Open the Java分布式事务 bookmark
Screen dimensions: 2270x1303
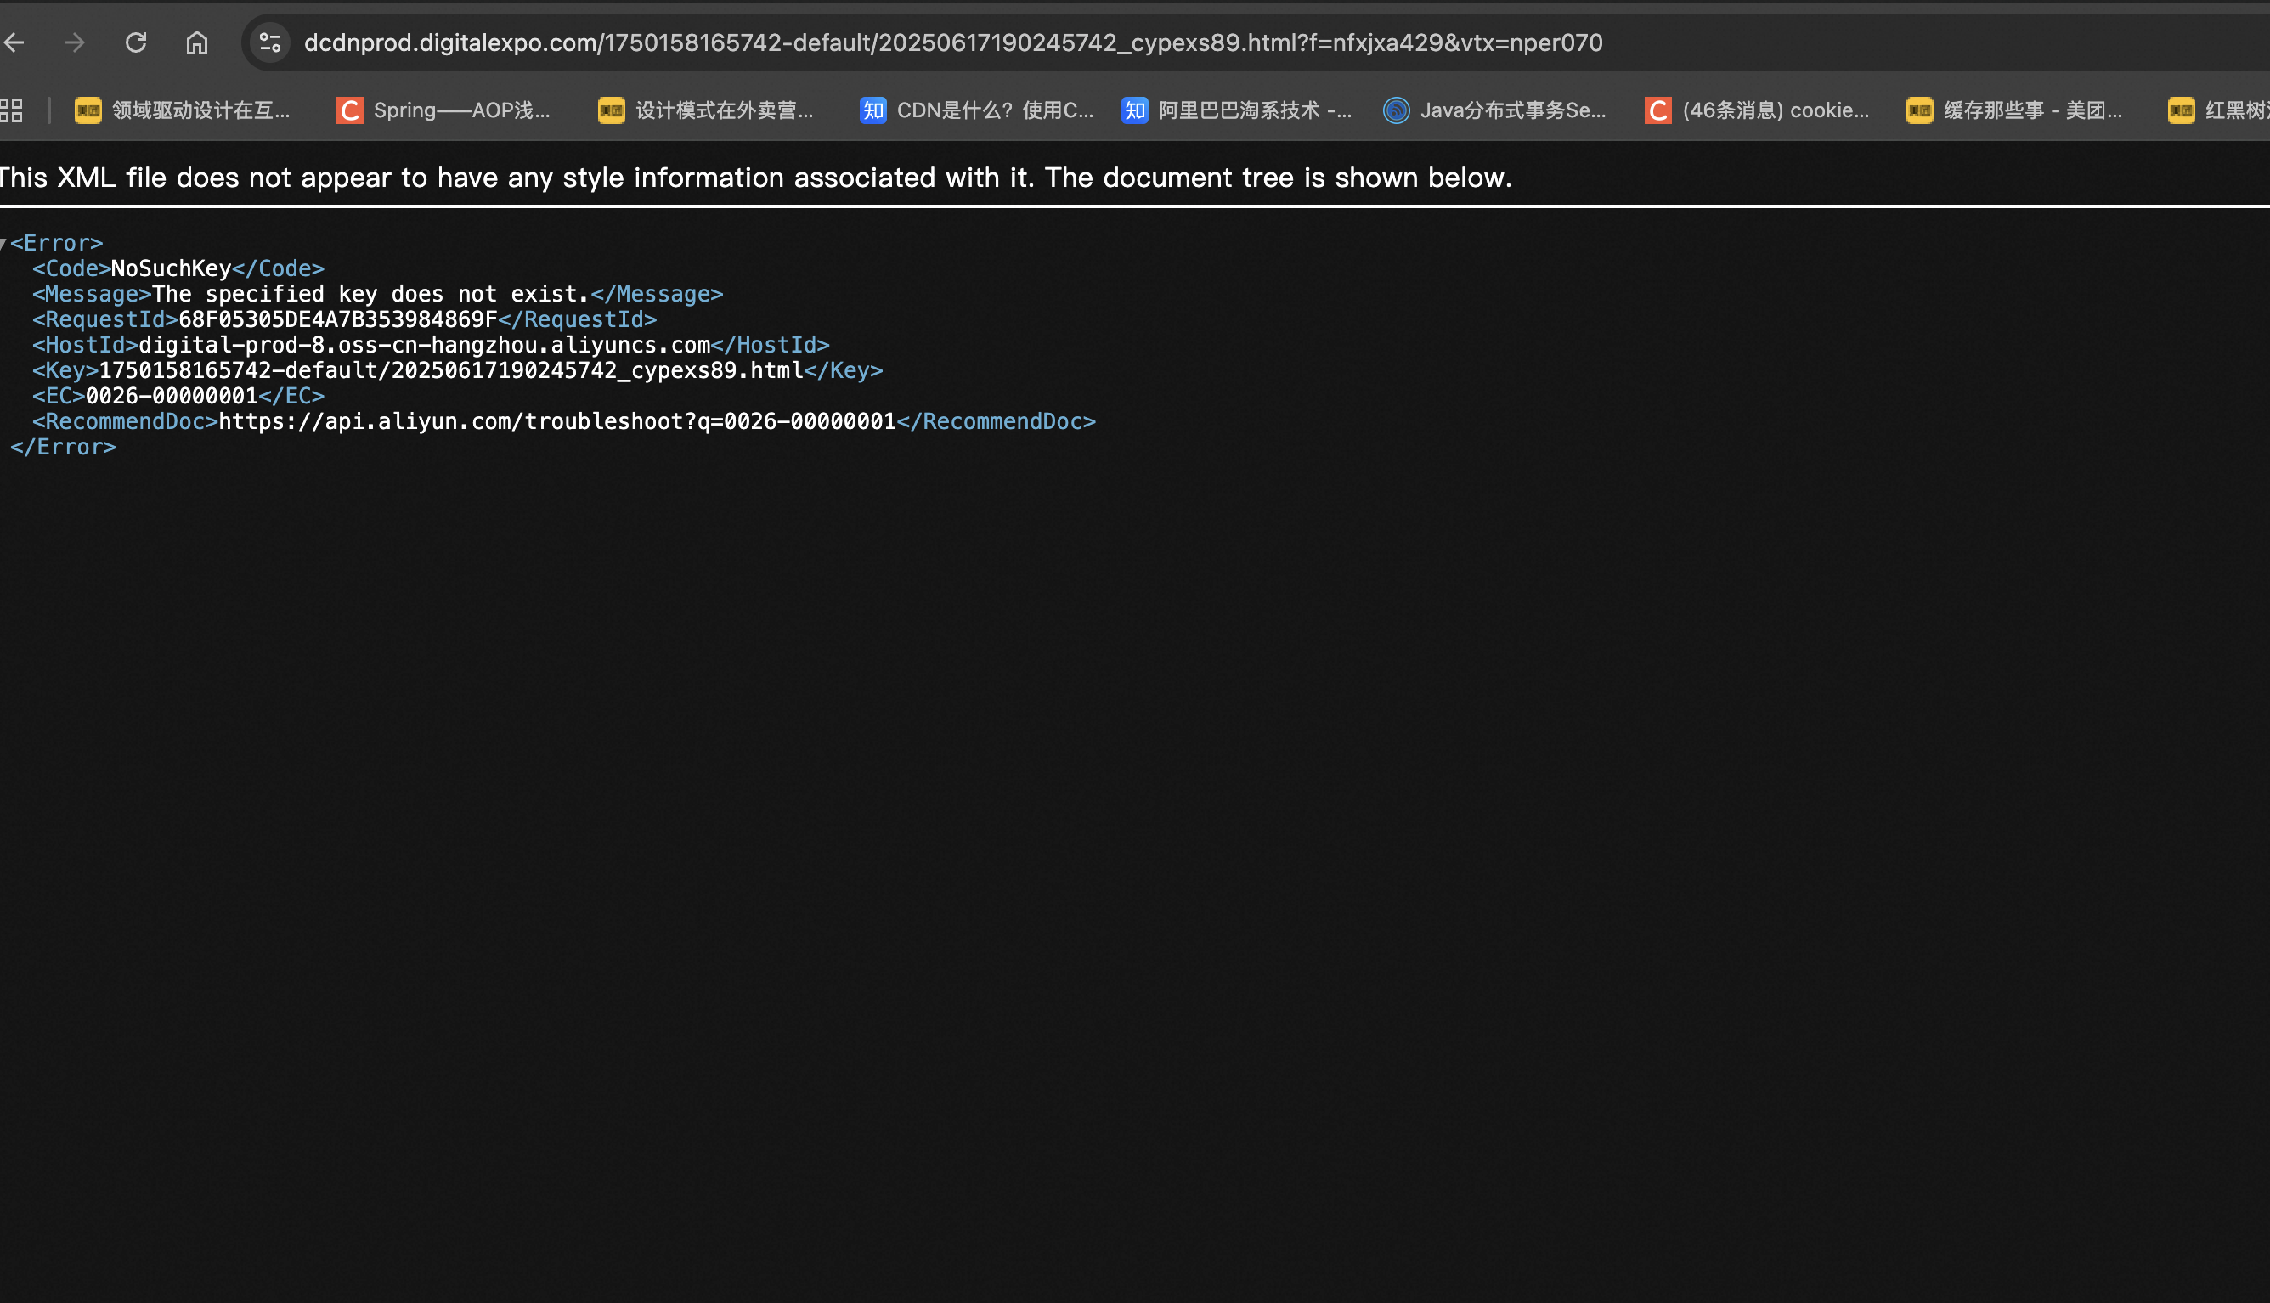[x=1495, y=110]
